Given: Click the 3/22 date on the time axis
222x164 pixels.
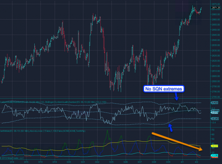Looking at the screenshot, I should 97,162.
